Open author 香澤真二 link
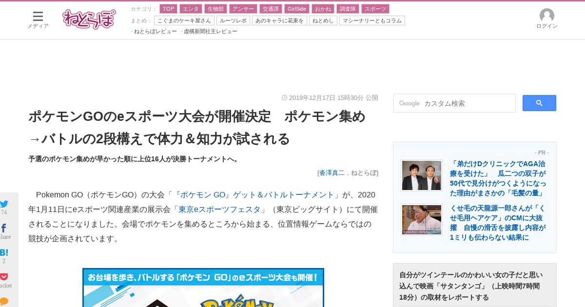Screen dimensions: 585x307 pyautogui.click(x=332, y=173)
